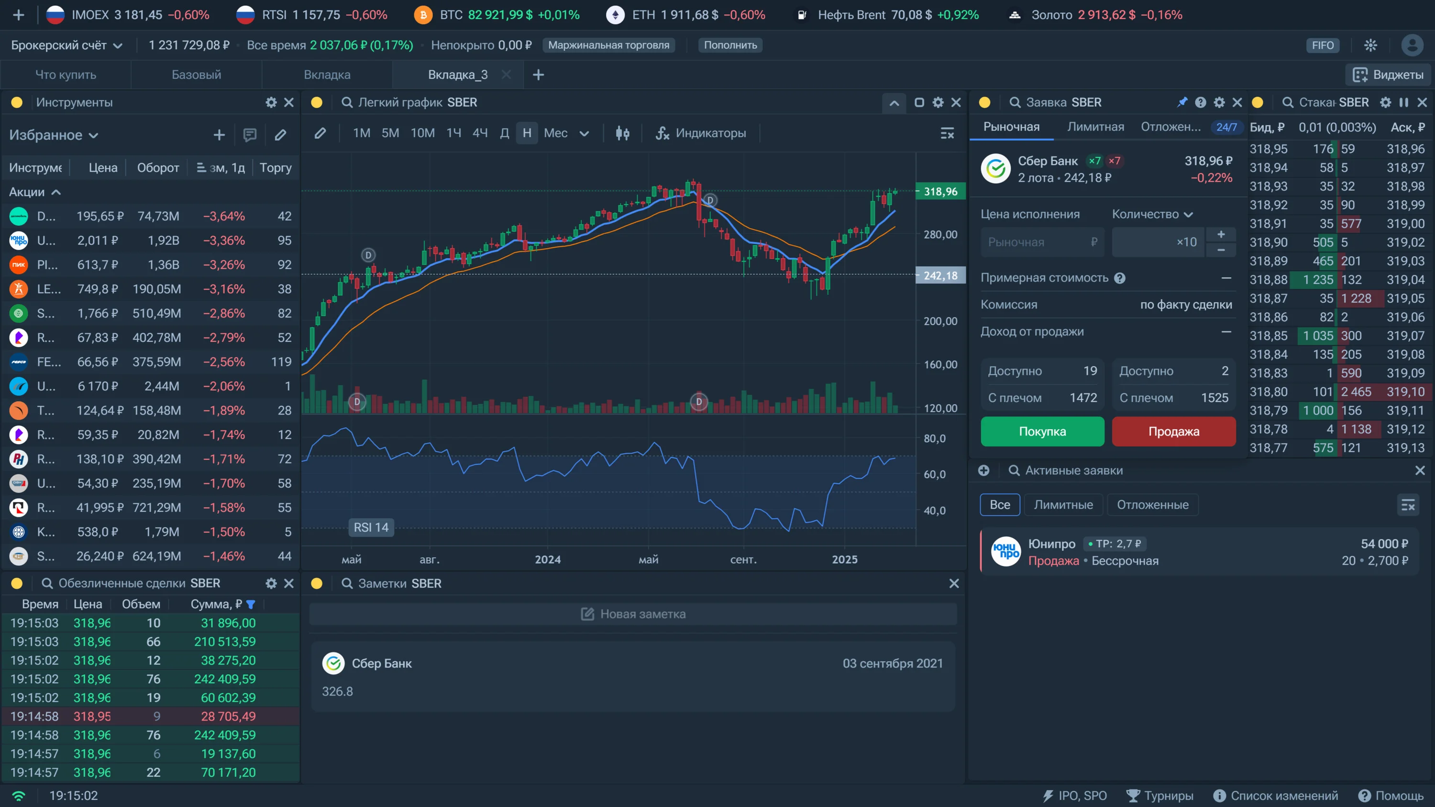Click the chart legend list icon
The width and height of the screenshot is (1435, 807).
click(x=947, y=133)
